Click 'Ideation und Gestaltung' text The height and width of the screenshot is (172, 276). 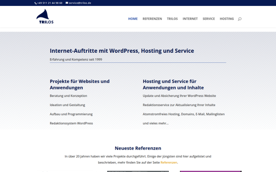click(x=68, y=105)
